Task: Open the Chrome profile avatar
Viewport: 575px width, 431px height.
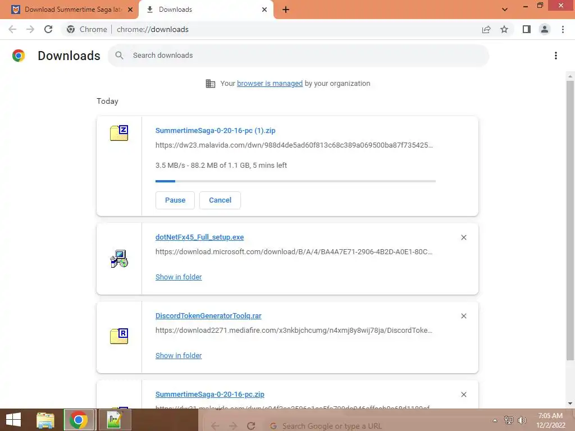Action: [x=545, y=29]
